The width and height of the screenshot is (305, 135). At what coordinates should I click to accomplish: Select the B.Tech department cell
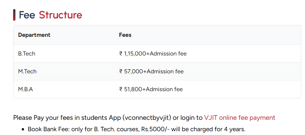(27, 54)
